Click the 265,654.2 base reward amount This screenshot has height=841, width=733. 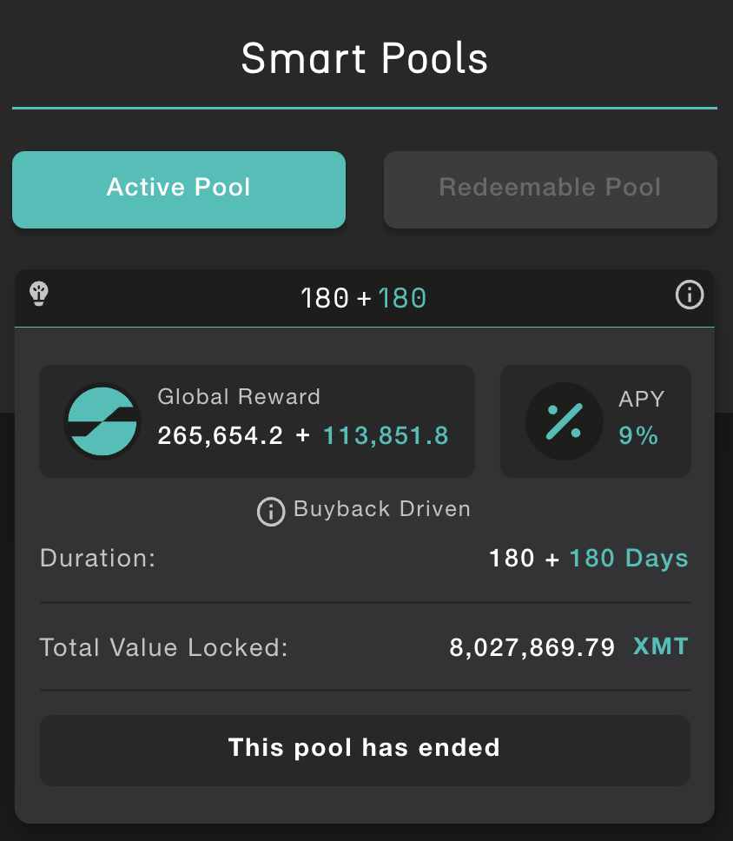pyautogui.click(x=220, y=435)
